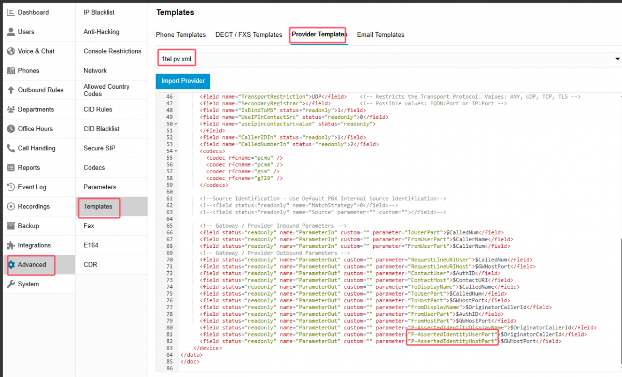Switch to the Phone Templates tab
The width and height of the screenshot is (622, 377).
[181, 35]
